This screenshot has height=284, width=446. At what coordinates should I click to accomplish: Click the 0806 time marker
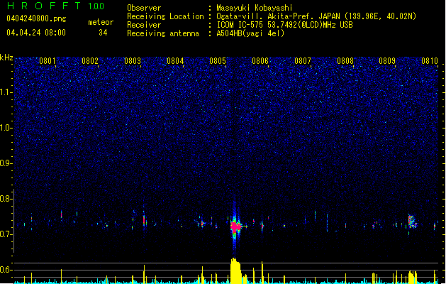click(x=260, y=61)
